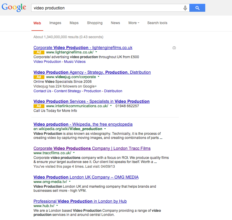Expand arrow next to traccfilms.co.uk URL
Image resolution: width=232 pixels, height=220 pixels.
click(74, 153)
